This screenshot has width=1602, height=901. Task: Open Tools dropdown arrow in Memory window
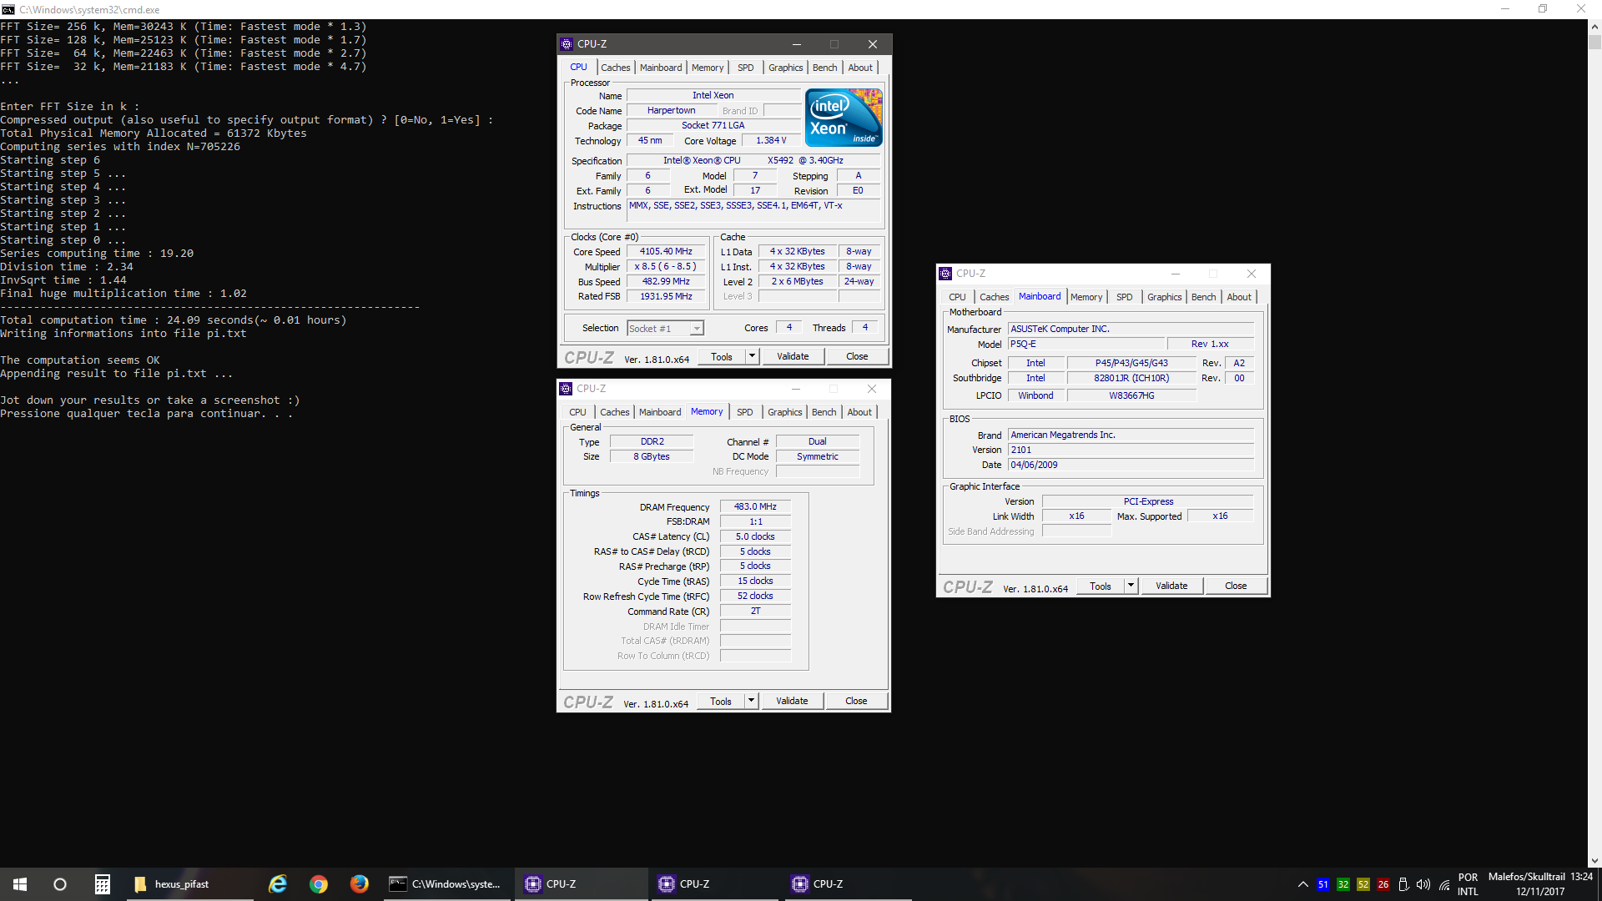[751, 701]
